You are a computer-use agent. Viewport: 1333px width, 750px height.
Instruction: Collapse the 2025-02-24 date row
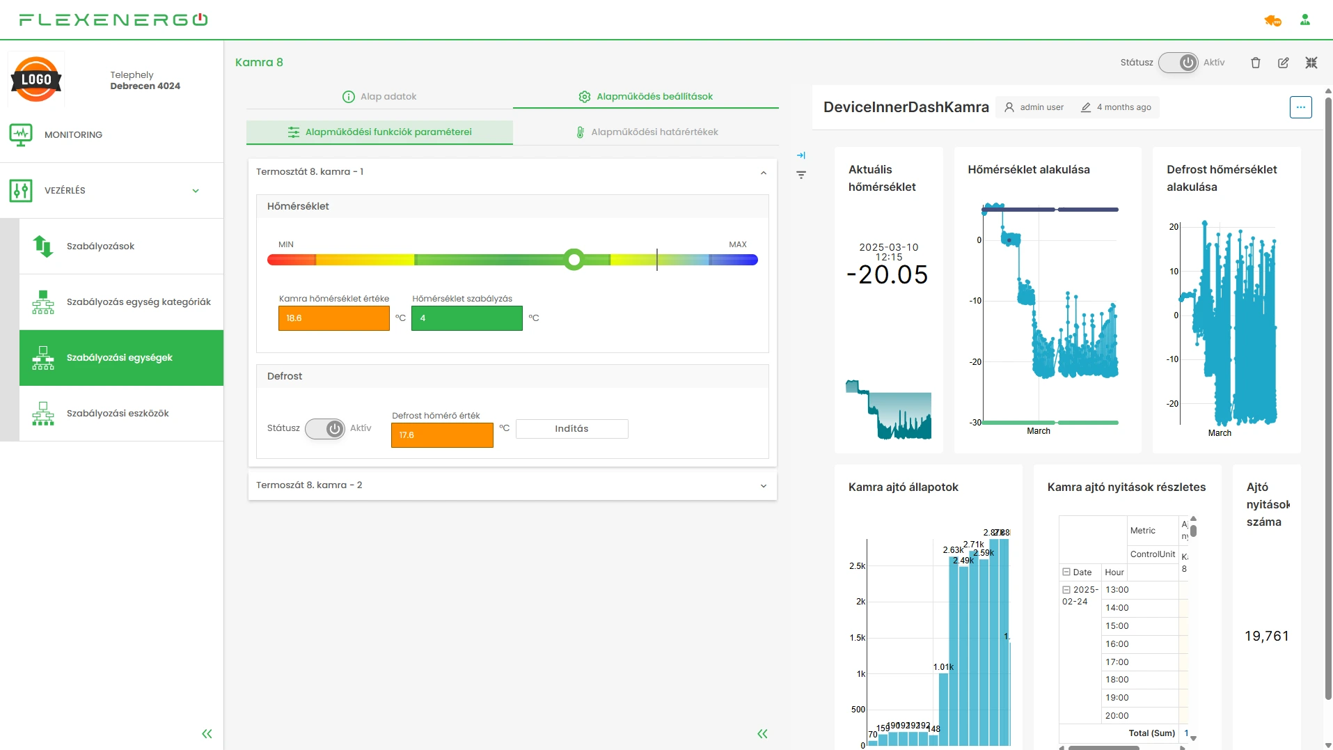[1066, 590]
